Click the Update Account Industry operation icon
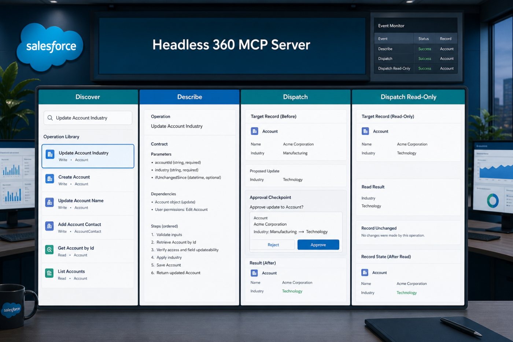The height and width of the screenshot is (342, 513). 50,154
